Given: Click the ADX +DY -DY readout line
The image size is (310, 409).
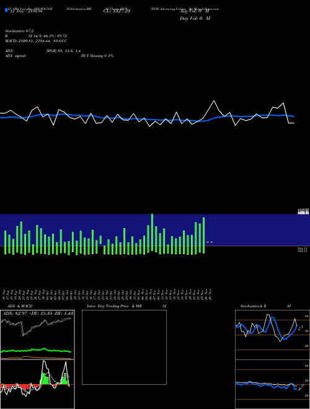Looking at the screenshot, I should pos(38,314).
